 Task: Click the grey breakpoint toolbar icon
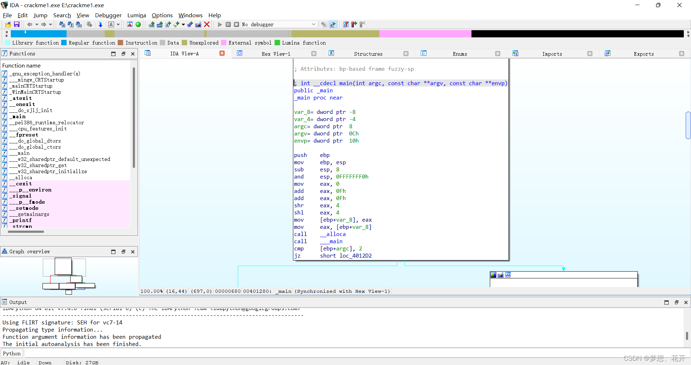[324, 24]
